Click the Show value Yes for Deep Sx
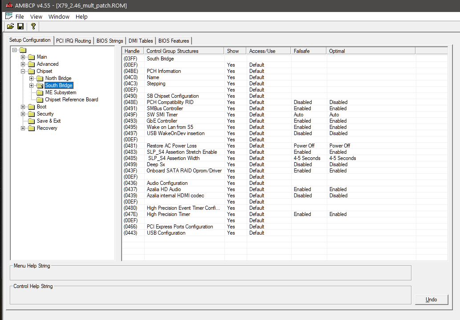Image resolution: width=460 pixels, height=320 pixels. pos(231,164)
